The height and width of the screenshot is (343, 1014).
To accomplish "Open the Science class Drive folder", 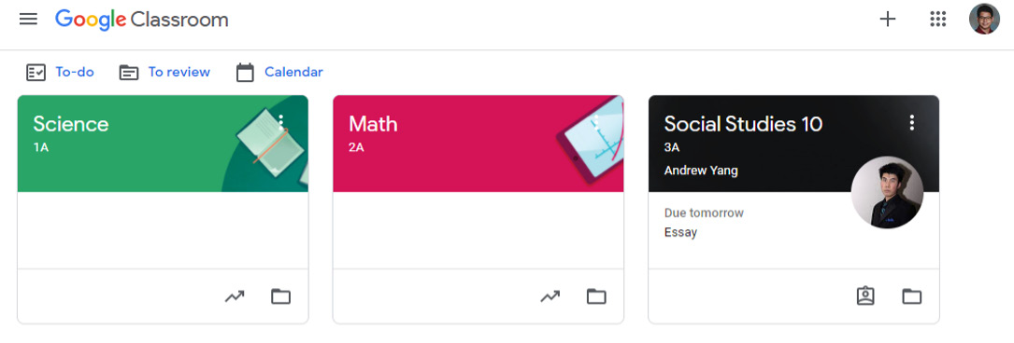I will 280,296.
